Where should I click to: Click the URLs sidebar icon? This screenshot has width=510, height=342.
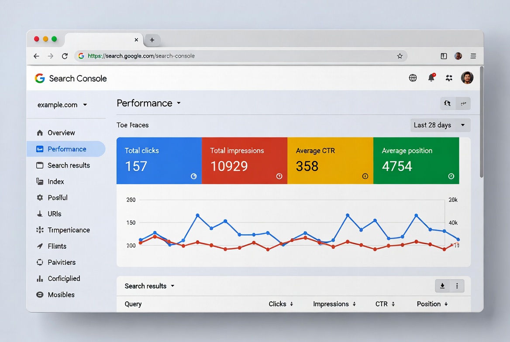[39, 213]
